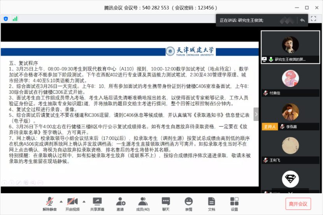Select the 研究生王俊淇 screen-share thumbnail
This screenshot has height=215, width=323.
[x=290, y=47]
